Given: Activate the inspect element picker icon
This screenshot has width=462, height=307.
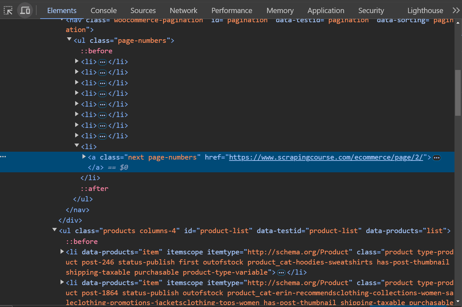Looking at the screenshot, I should pyautogui.click(x=8, y=10).
